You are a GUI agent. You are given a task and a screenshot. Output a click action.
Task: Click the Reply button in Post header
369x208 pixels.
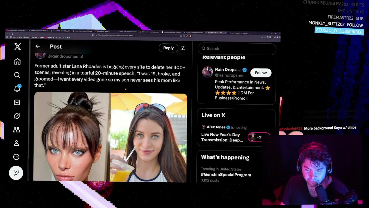tap(168, 48)
